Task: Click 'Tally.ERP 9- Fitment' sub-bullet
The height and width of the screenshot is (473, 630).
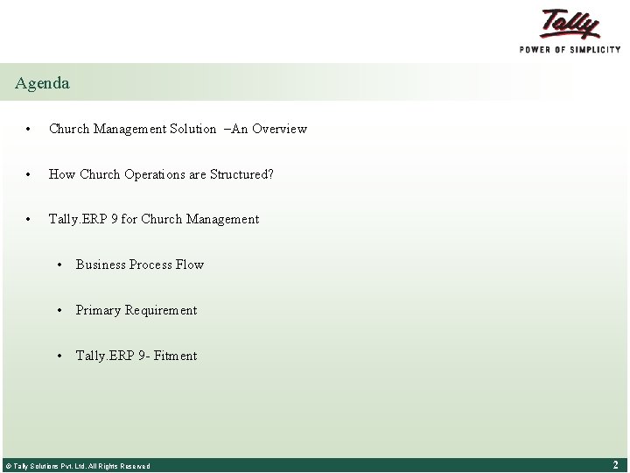Action: [136, 356]
